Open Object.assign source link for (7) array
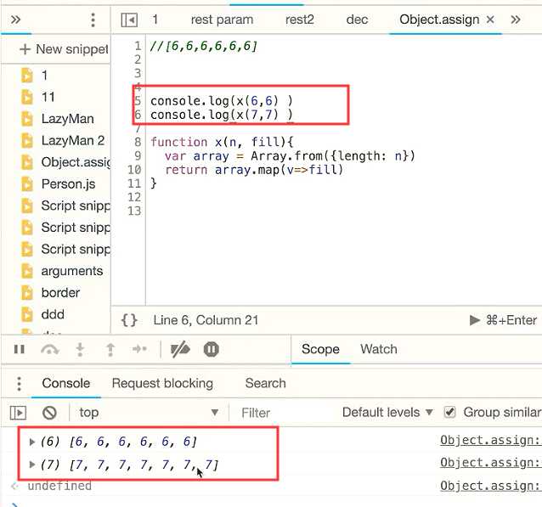The width and height of the screenshot is (542, 507). pyautogui.click(x=490, y=463)
